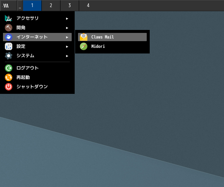Expand the インターネット submenu arrow

coord(67,37)
